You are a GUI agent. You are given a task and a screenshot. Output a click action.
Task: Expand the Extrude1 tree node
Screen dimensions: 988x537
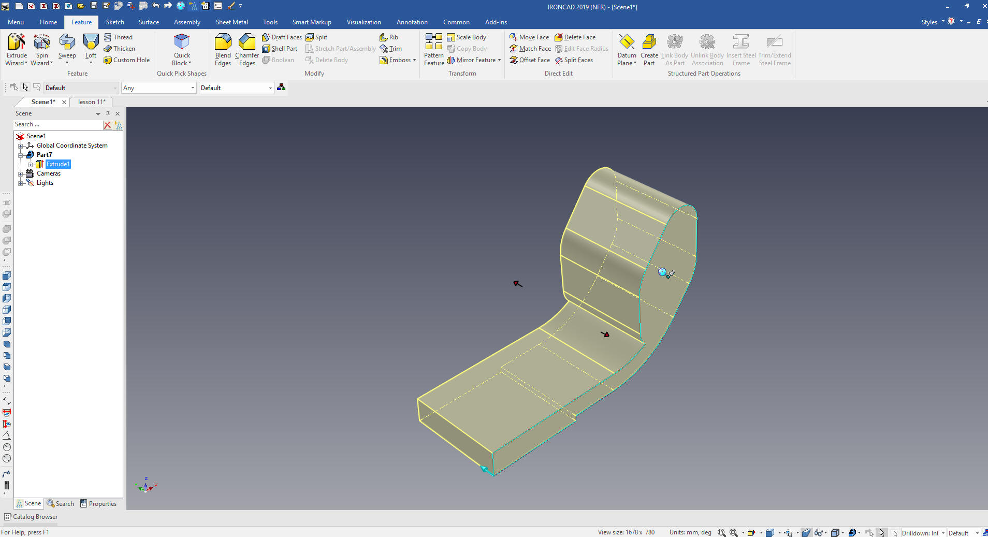[x=30, y=165]
